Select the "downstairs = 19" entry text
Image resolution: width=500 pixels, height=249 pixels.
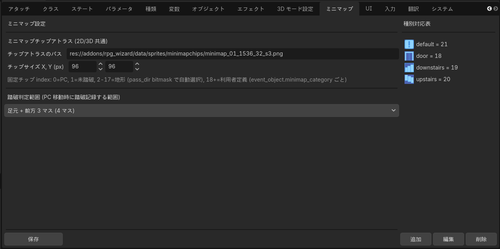437,68
